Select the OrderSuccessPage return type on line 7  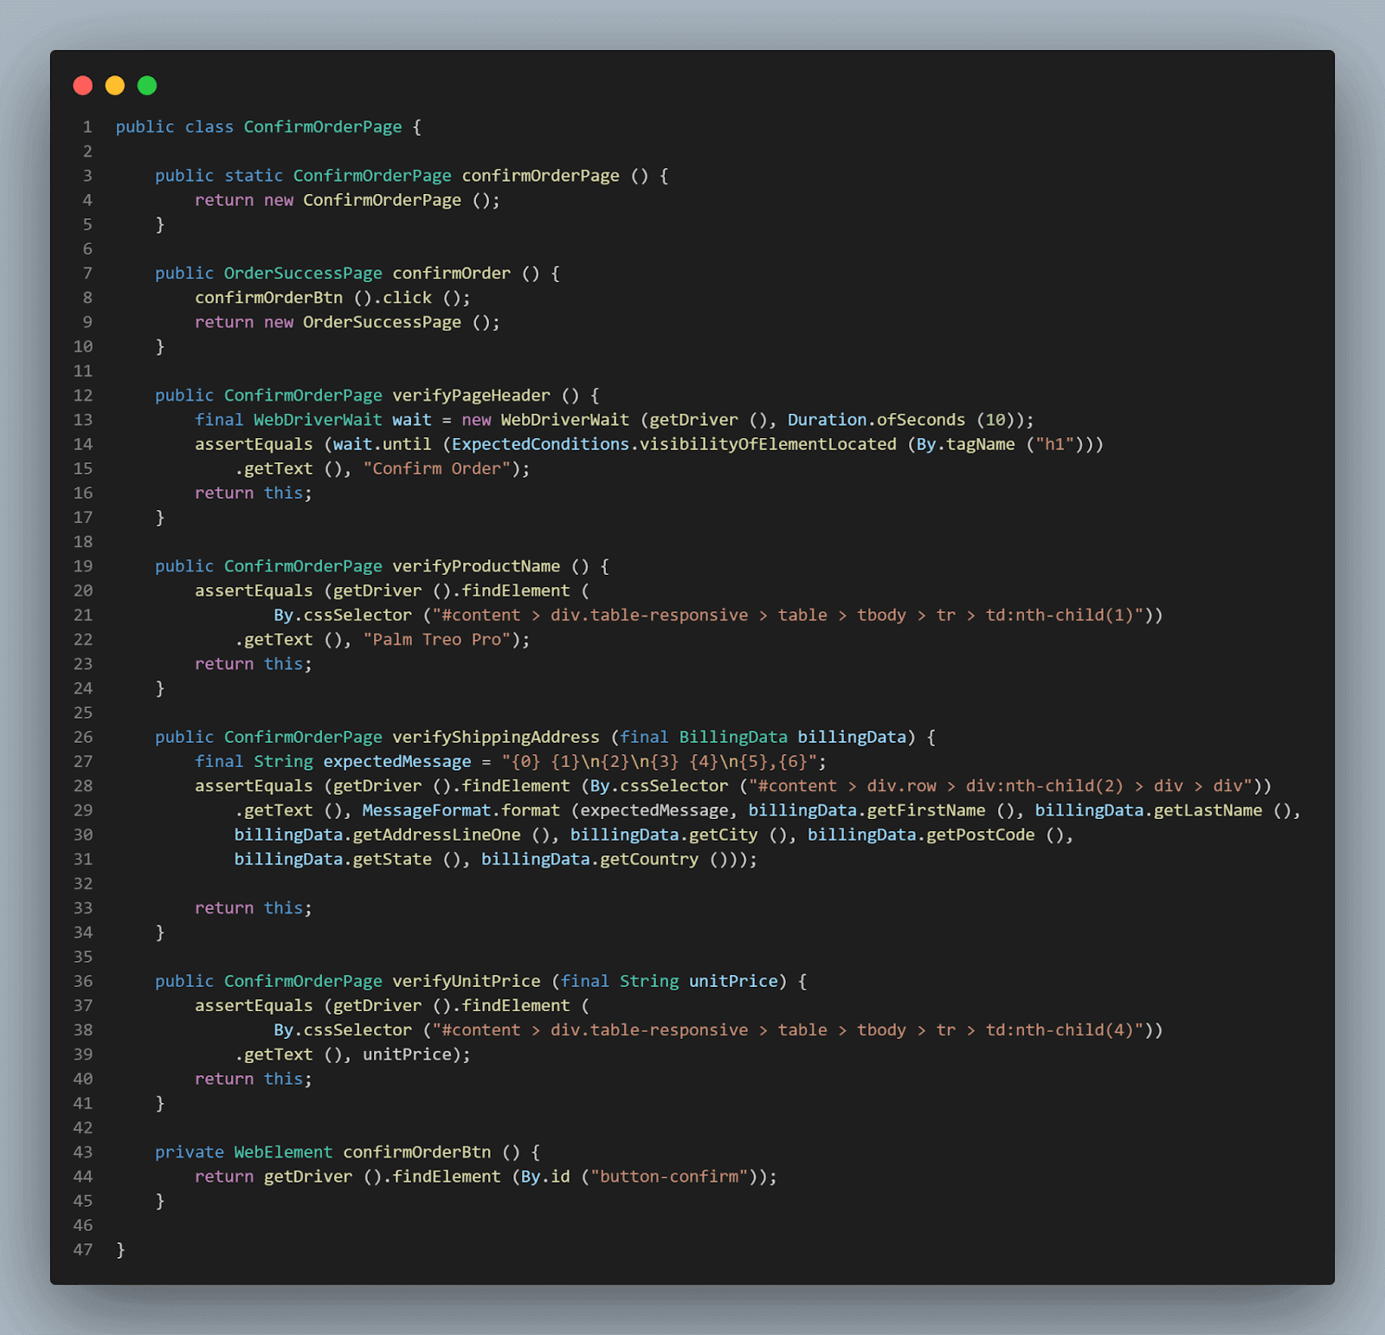point(302,273)
